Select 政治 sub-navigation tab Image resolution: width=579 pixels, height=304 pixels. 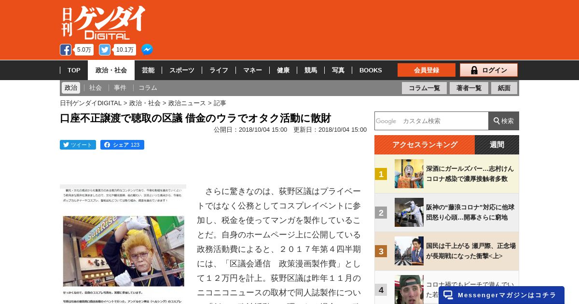click(x=71, y=88)
